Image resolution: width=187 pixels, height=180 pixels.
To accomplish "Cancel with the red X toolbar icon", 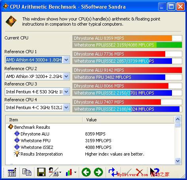I will click(x=140, y=172).
